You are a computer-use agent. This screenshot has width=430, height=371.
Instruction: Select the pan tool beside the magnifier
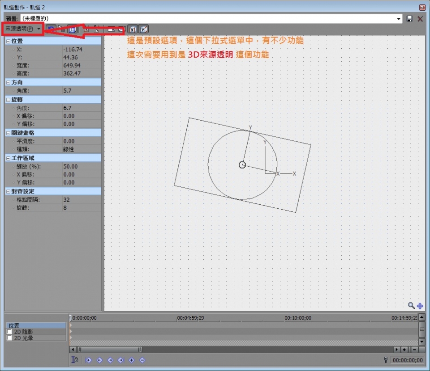pyautogui.click(x=420, y=306)
